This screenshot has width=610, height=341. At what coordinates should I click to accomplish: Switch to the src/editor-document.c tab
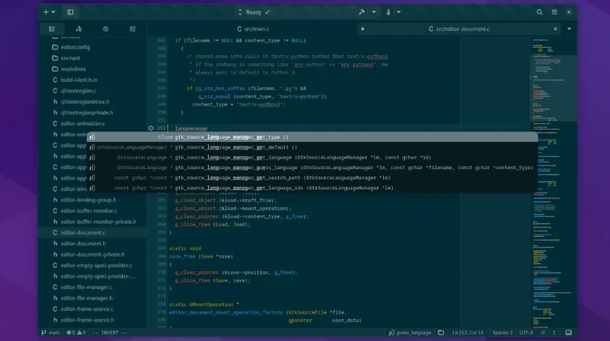point(459,28)
